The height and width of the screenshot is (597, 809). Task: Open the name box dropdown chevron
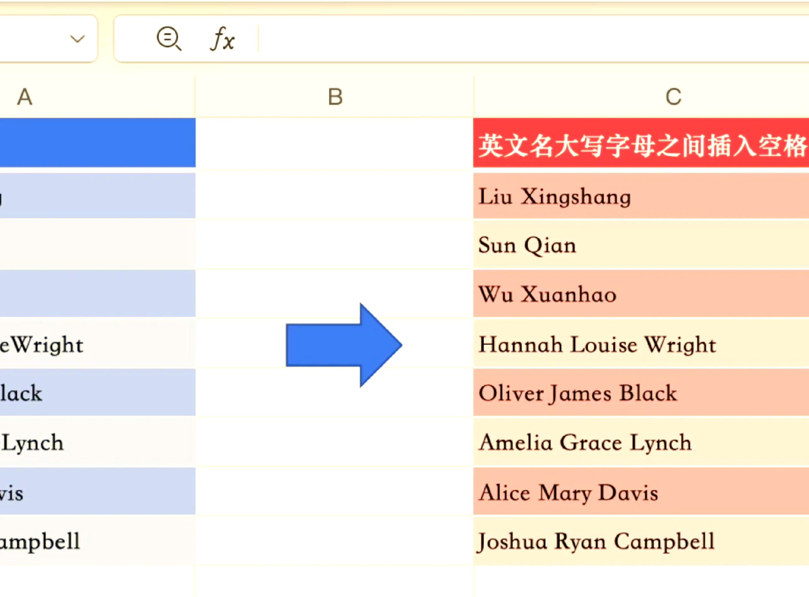coord(77,39)
